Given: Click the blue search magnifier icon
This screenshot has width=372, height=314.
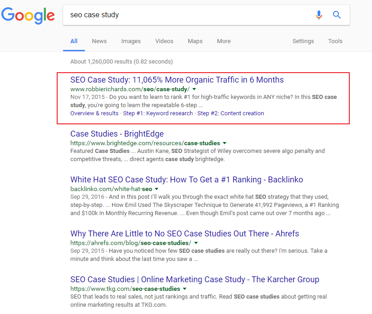Looking at the screenshot, I should (337, 15).
